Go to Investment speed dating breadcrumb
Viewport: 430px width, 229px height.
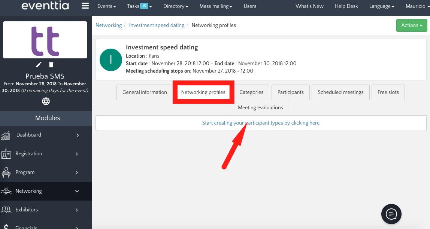[x=157, y=25]
